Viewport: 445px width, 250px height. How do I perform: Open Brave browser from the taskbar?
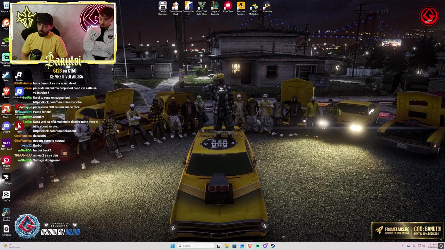click(x=250, y=246)
